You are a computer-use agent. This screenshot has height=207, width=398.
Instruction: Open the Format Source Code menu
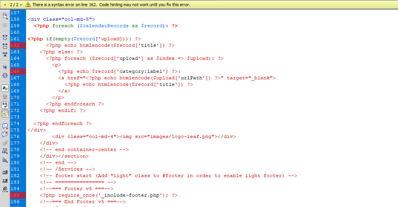tap(5, 189)
